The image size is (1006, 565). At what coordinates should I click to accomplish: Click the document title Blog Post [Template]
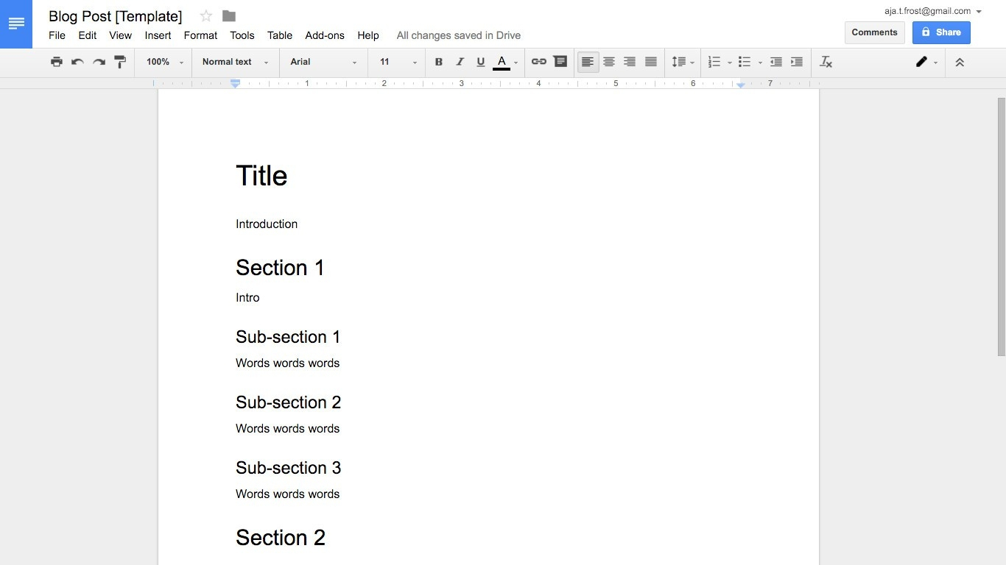tap(115, 16)
